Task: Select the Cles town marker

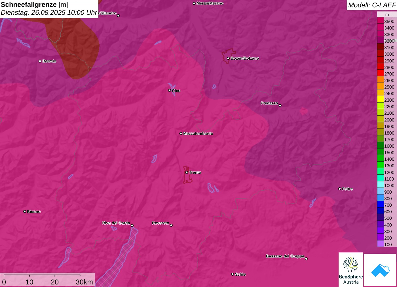Action: point(170,91)
